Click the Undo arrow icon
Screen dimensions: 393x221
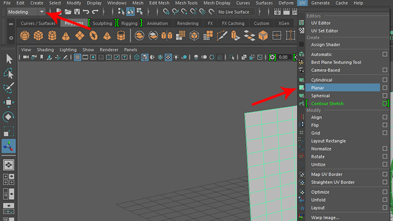(x=86, y=12)
